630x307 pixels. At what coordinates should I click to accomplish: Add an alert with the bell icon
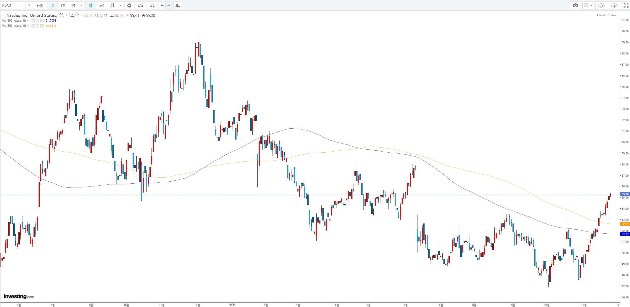[x=178, y=5]
